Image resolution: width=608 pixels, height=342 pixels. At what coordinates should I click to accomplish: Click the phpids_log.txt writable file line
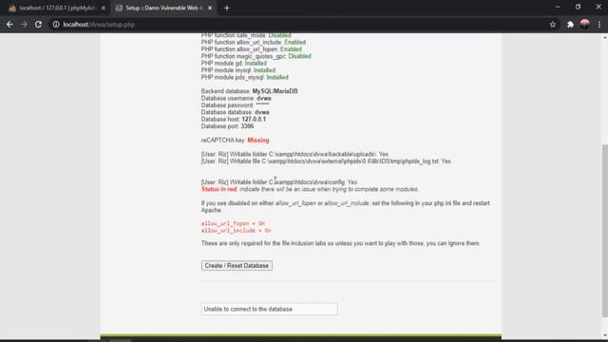point(326,161)
